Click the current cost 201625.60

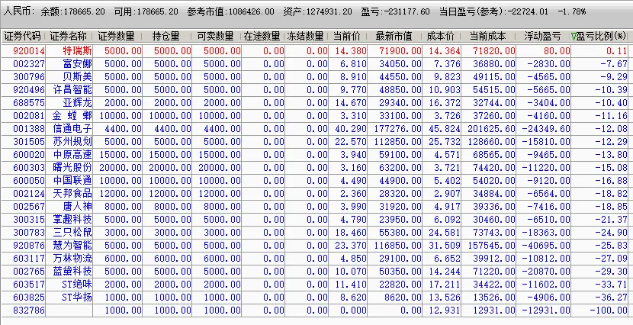click(x=492, y=129)
